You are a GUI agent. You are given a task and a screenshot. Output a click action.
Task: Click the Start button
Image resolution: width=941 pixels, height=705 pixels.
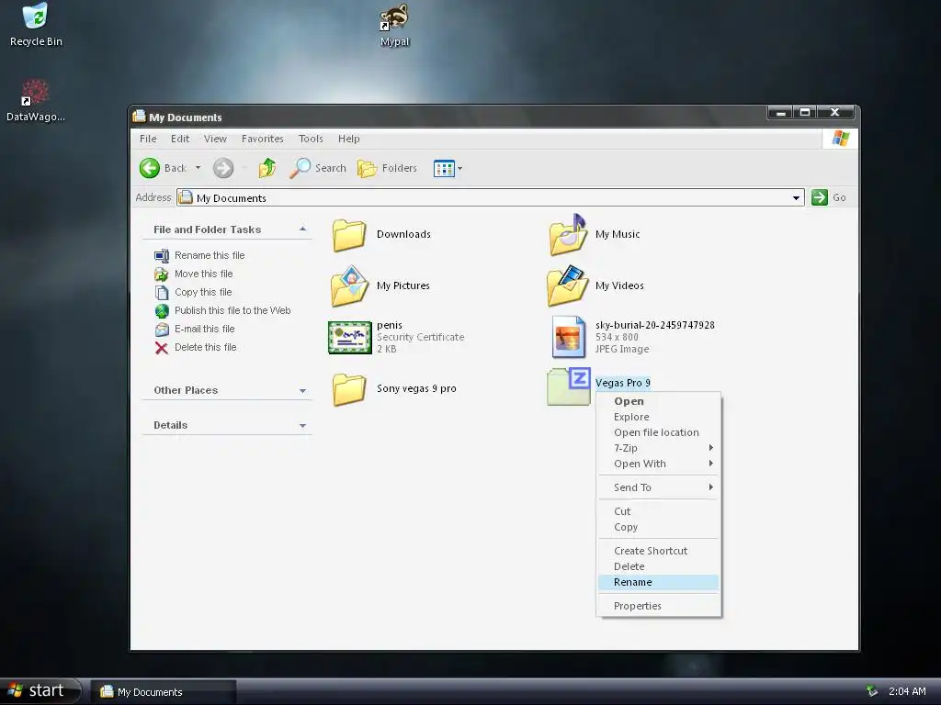40,691
